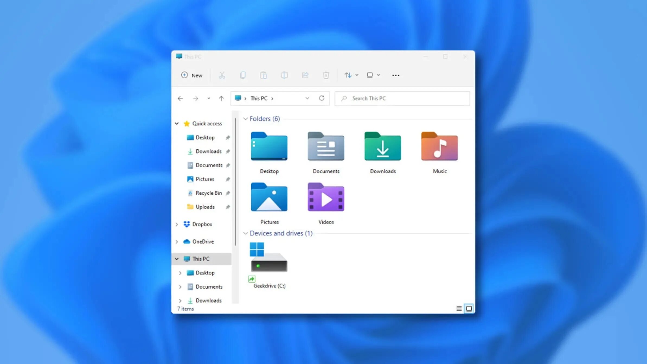Switch to Details view layout
The image size is (647, 364).
[x=459, y=308]
